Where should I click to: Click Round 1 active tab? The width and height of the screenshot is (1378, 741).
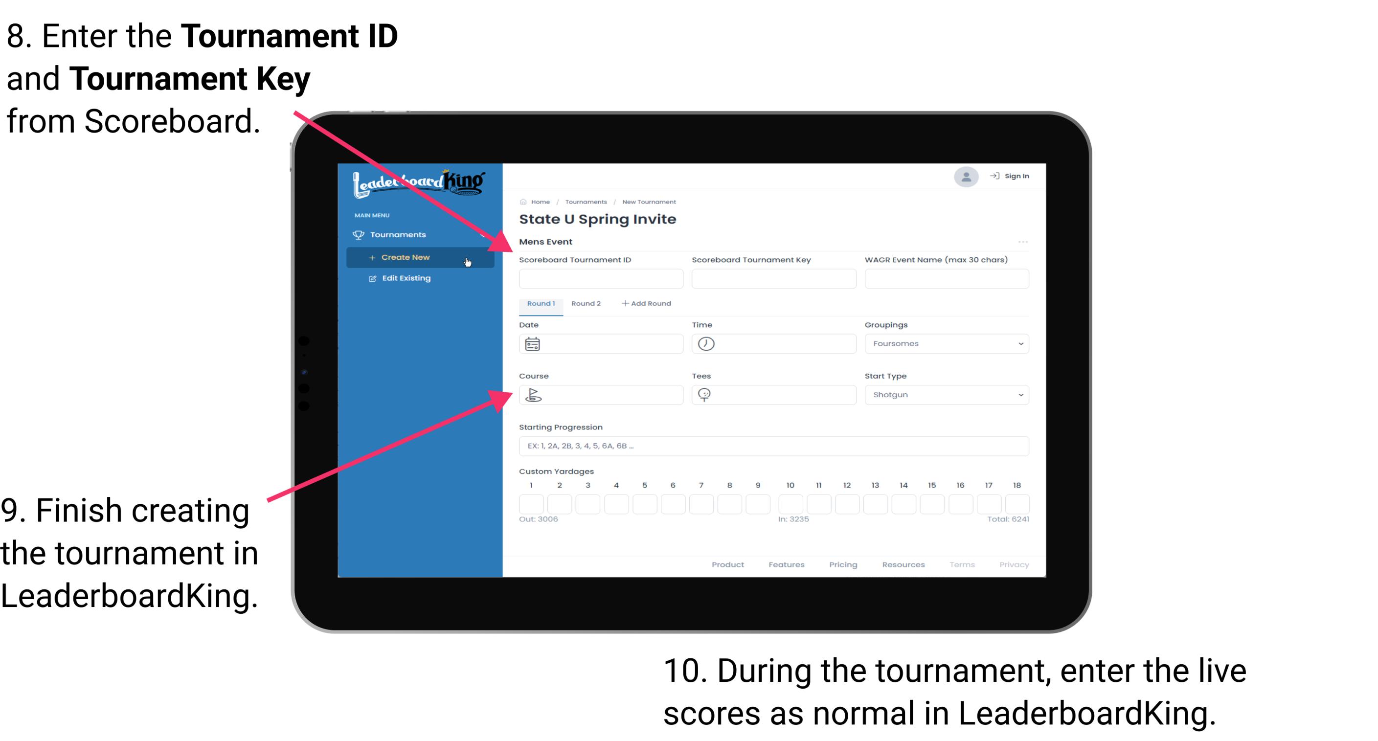[540, 304]
